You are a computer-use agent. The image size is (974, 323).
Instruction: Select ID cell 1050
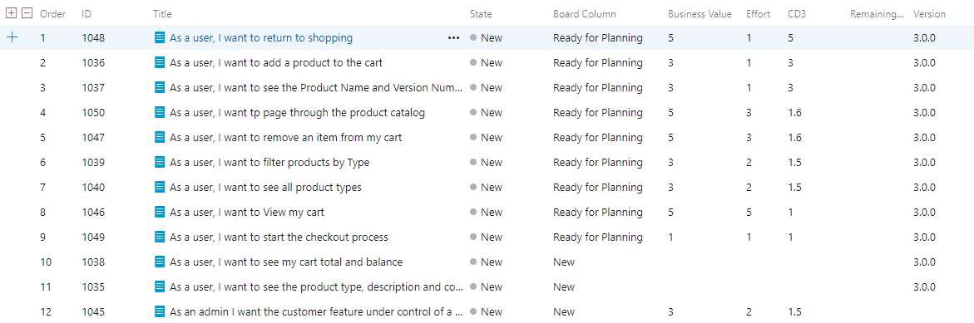(93, 112)
